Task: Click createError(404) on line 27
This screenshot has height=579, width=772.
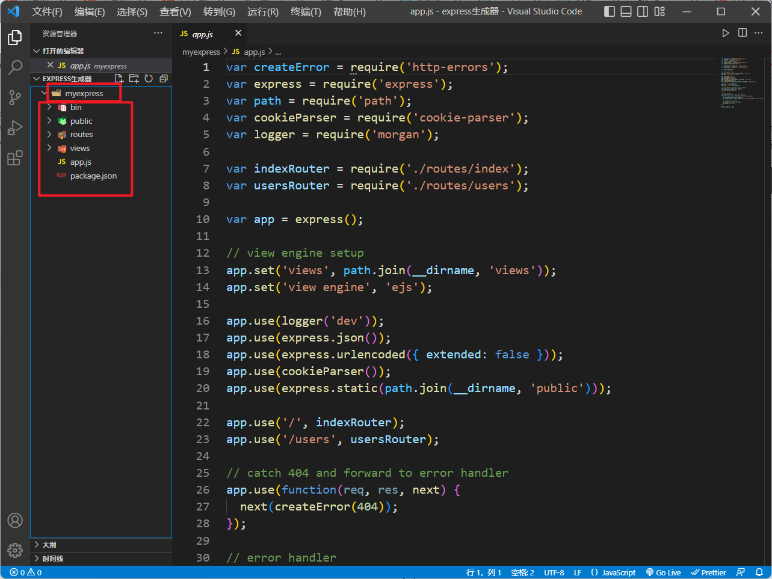Action: (329, 507)
